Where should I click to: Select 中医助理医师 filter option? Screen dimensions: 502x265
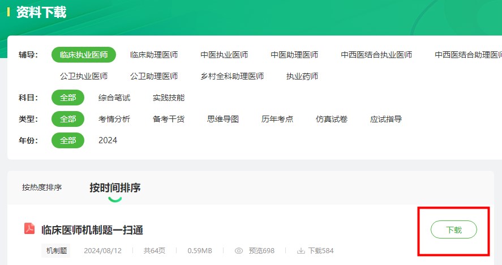pos(294,55)
